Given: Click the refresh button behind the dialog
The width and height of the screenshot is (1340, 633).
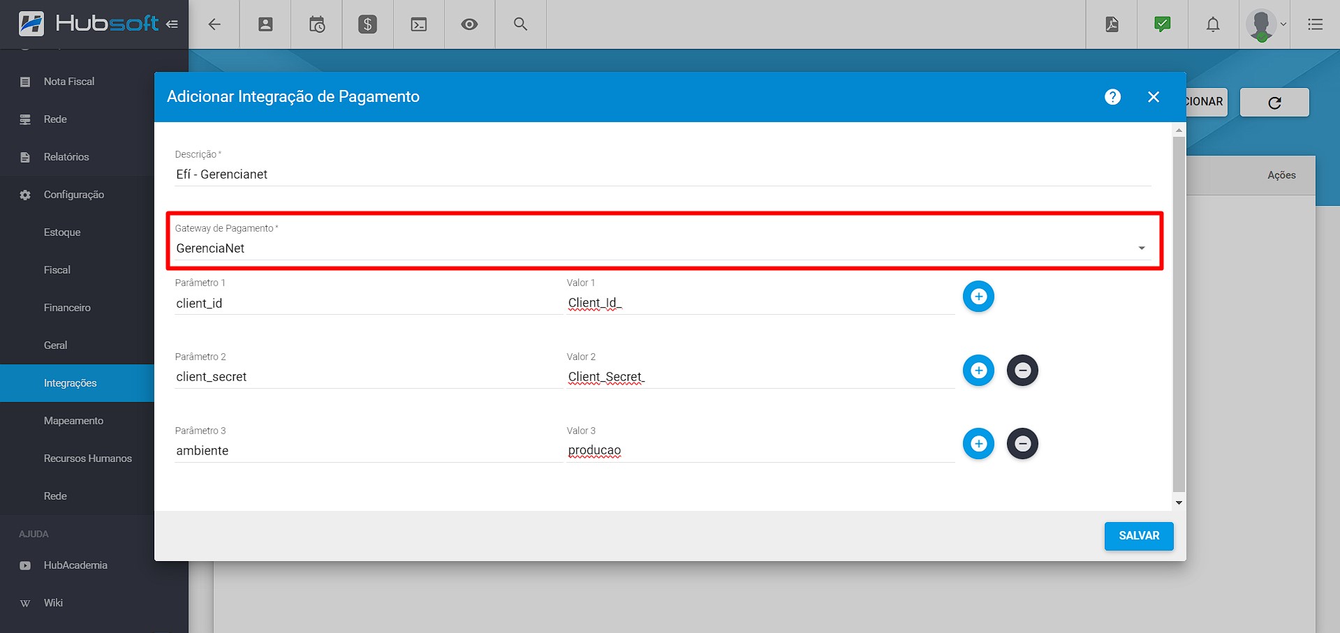Looking at the screenshot, I should (1274, 103).
